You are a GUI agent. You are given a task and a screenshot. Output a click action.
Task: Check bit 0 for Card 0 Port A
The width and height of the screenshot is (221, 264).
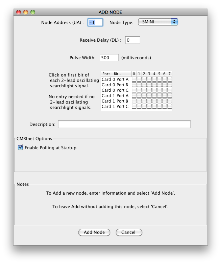pos(134,79)
